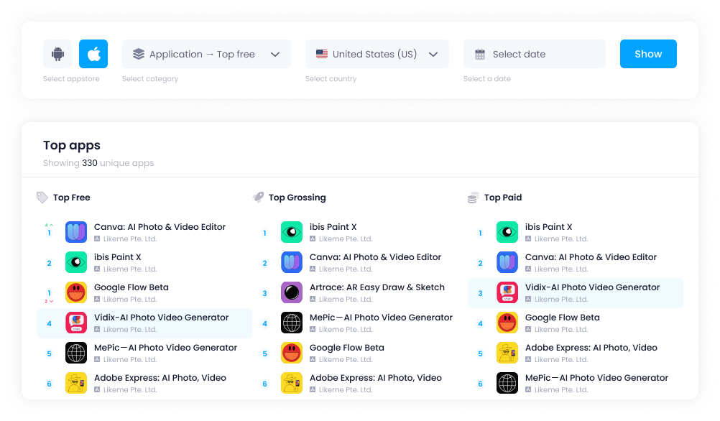Open Google Flow Beta icon in Top Free
This screenshot has height=421, width=720.
tap(76, 292)
